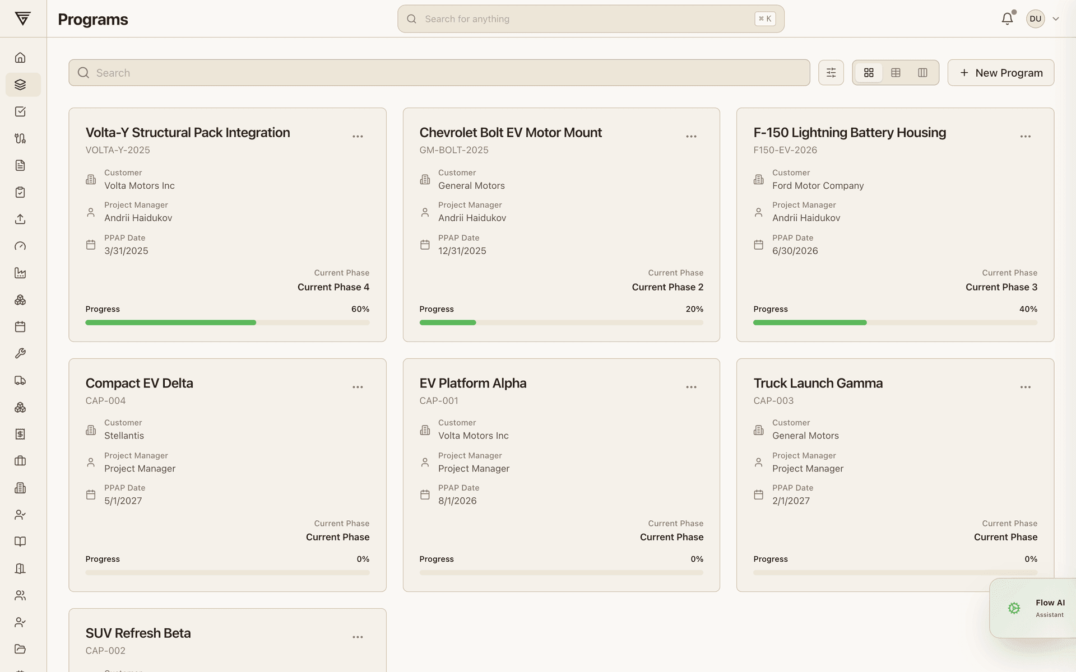Open the factory sidebar icon

pos(20,273)
